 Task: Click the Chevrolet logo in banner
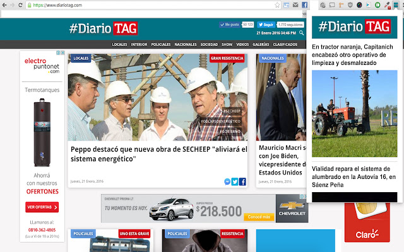click(292, 209)
